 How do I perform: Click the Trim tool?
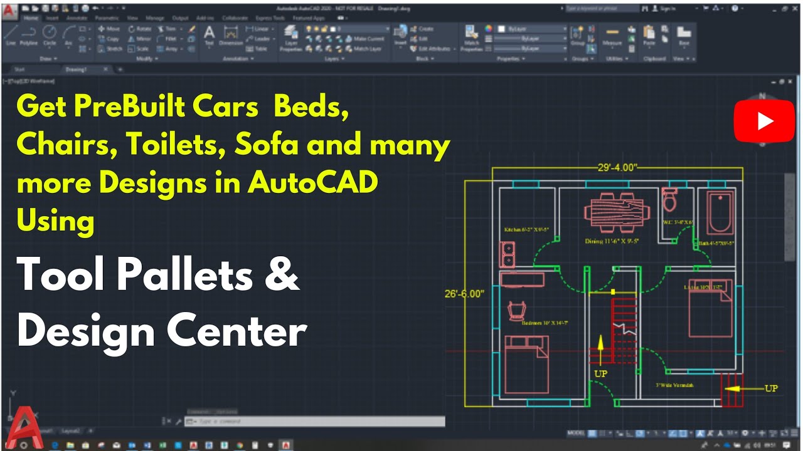click(167, 29)
